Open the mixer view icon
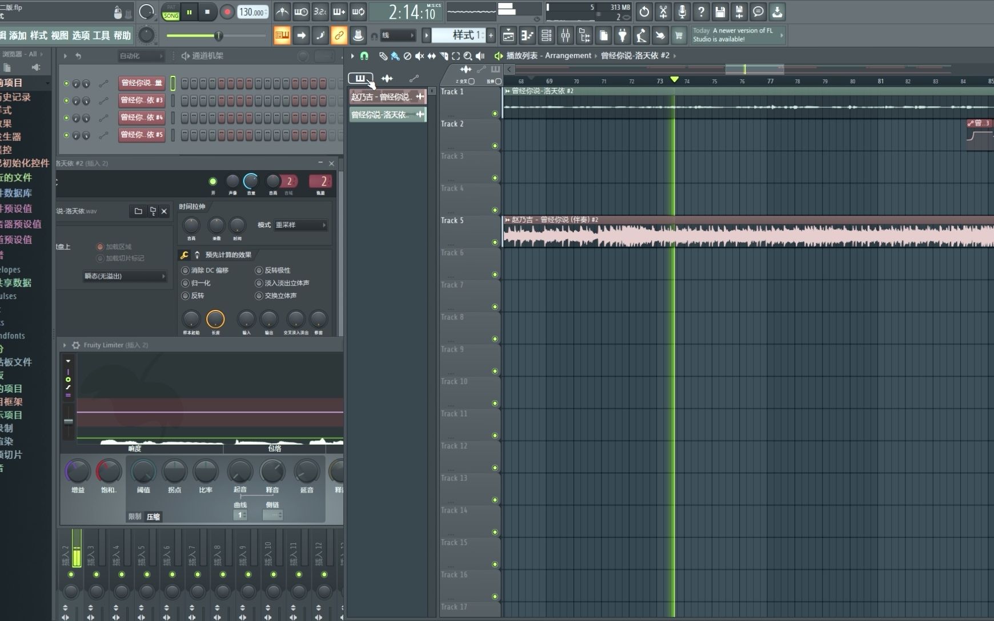The height and width of the screenshot is (621, 994). [x=565, y=35]
